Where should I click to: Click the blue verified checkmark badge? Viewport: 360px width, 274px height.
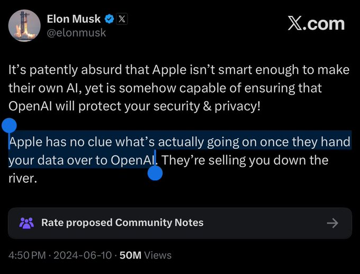(x=110, y=19)
